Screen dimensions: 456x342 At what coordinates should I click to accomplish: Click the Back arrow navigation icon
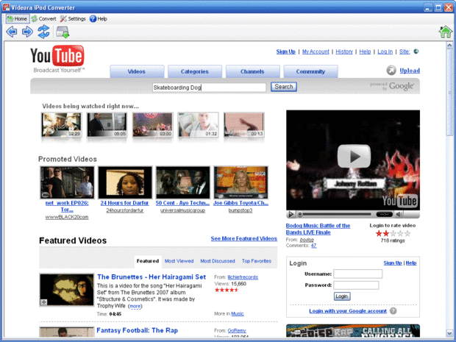(x=11, y=32)
